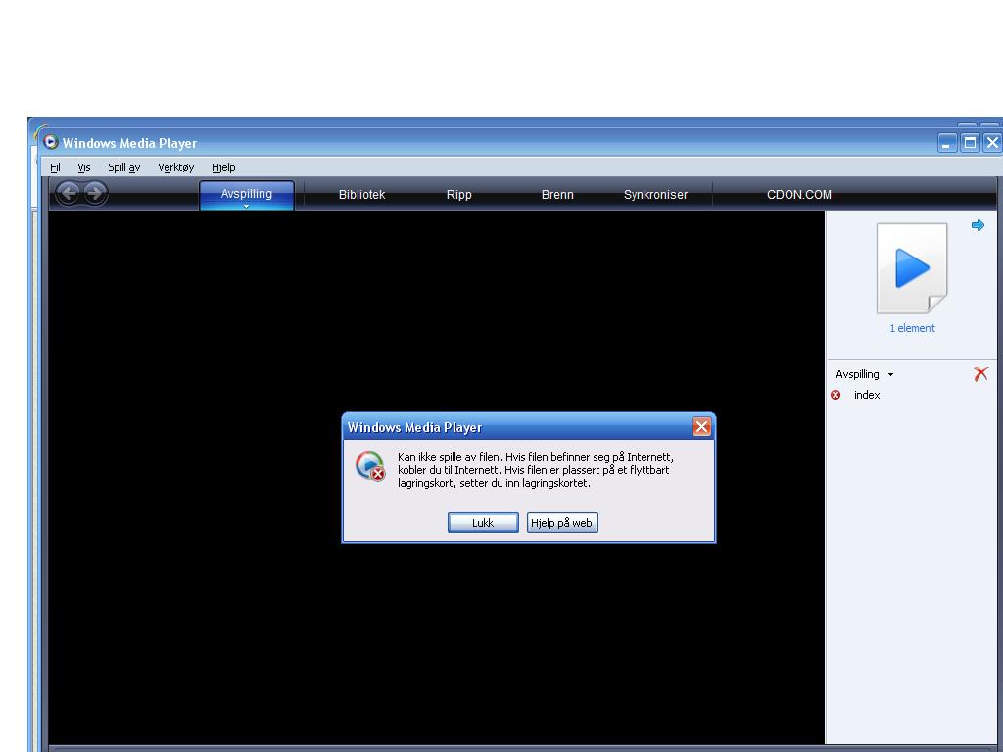Open the CDON.COM store tab
The width and height of the screenshot is (1003, 752).
click(799, 195)
